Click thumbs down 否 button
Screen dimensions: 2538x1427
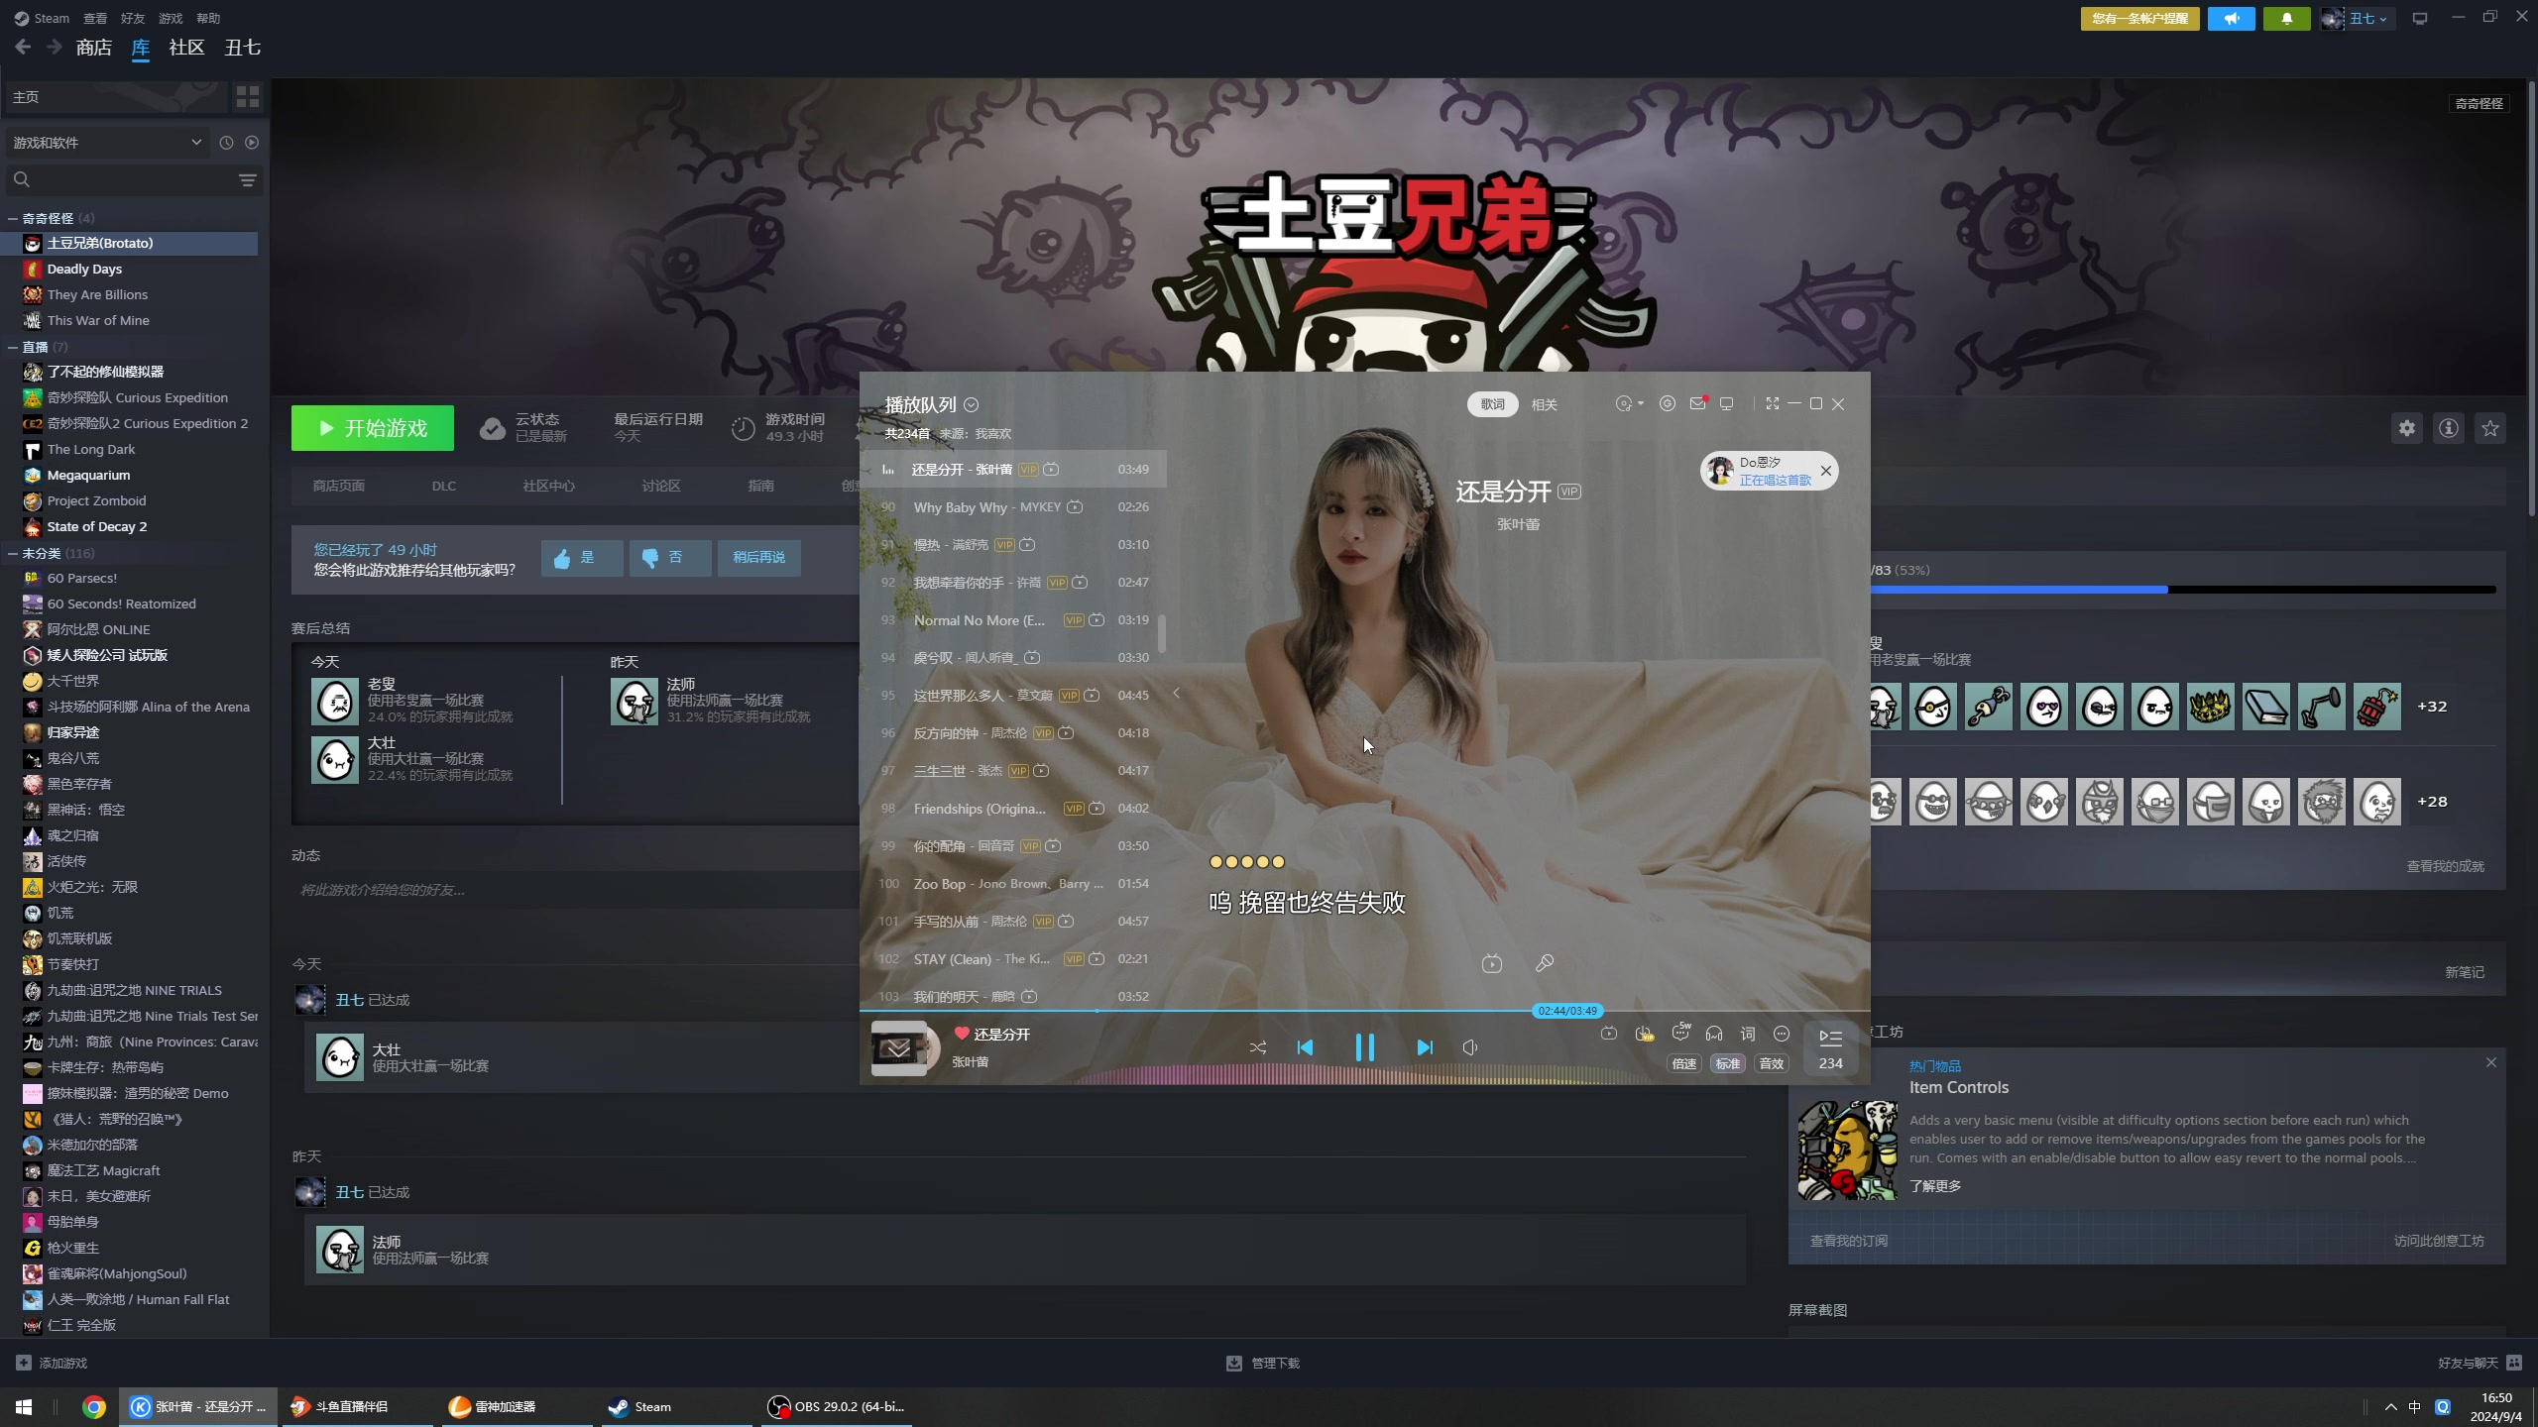click(669, 558)
